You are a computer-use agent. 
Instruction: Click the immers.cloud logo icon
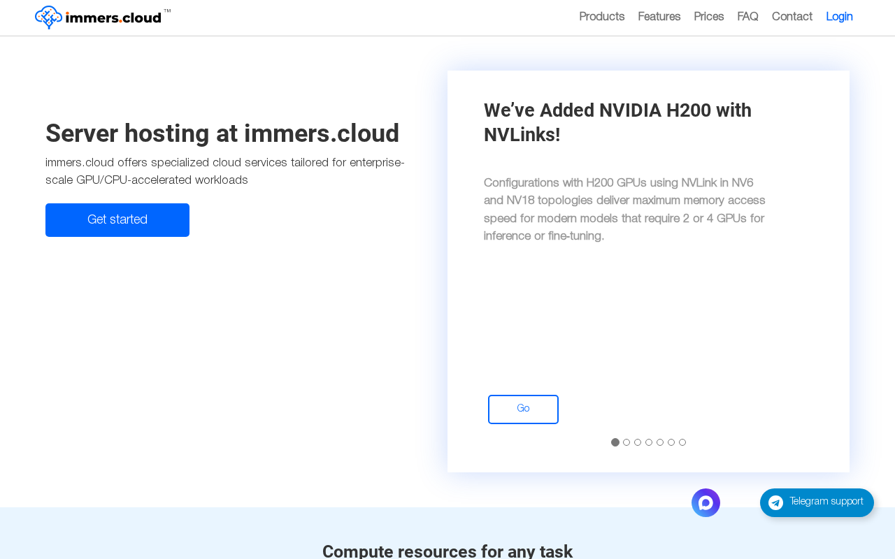[48, 17]
